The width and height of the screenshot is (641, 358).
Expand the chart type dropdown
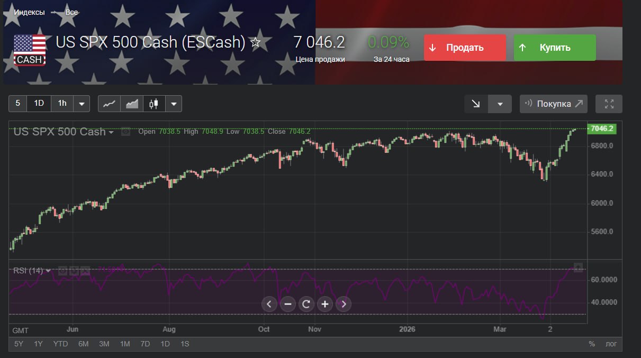tap(174, 104)
